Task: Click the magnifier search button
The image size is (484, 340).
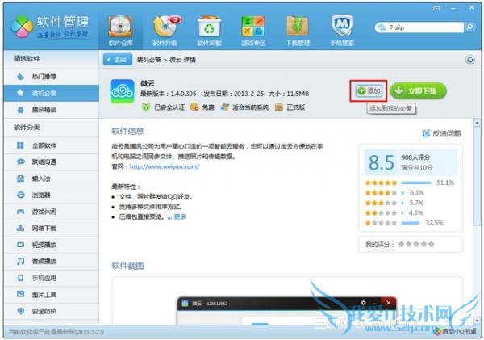Action: 469,27
